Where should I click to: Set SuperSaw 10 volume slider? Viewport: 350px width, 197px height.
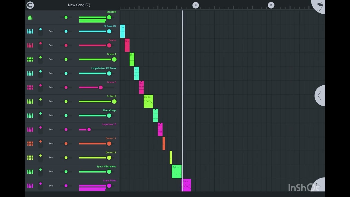pos(97,130)
